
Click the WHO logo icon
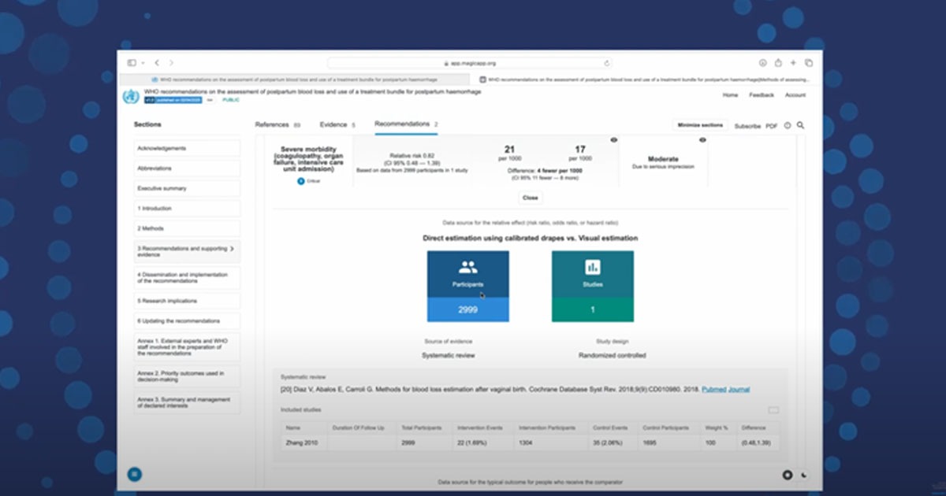pos(130,96)
